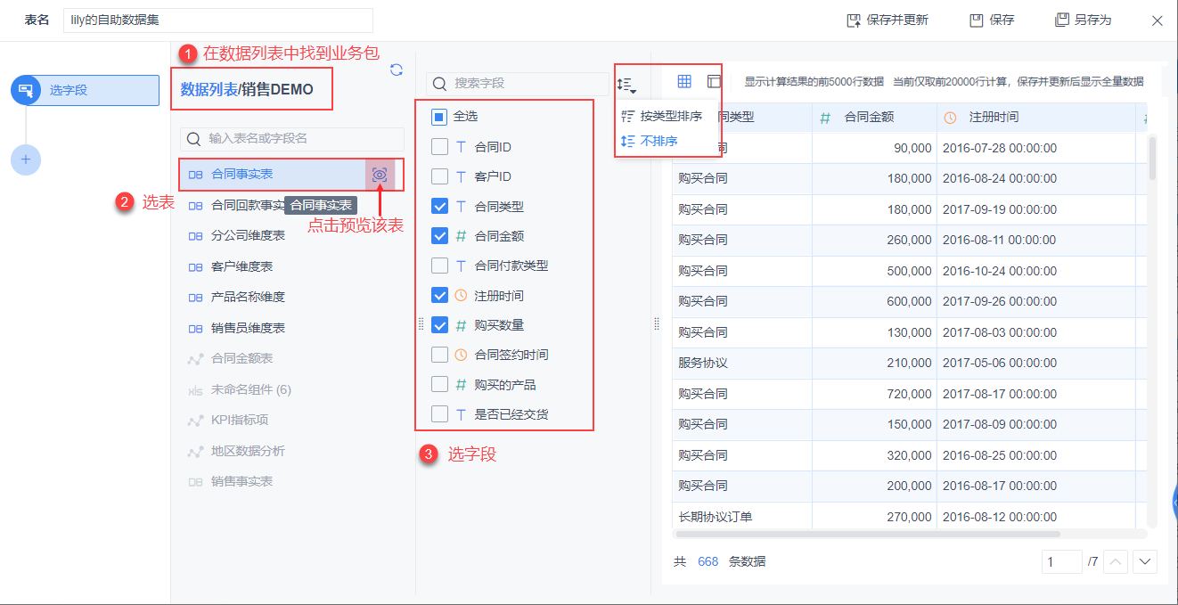
Task: Select the KPI指标项 item
Action: 291,420
